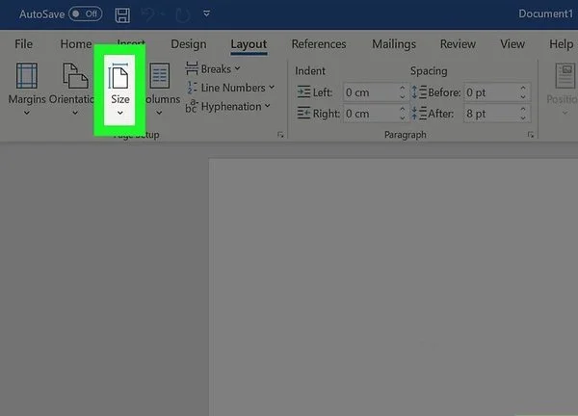
Task: Increase Spacing After value
Action: [523, 110]
